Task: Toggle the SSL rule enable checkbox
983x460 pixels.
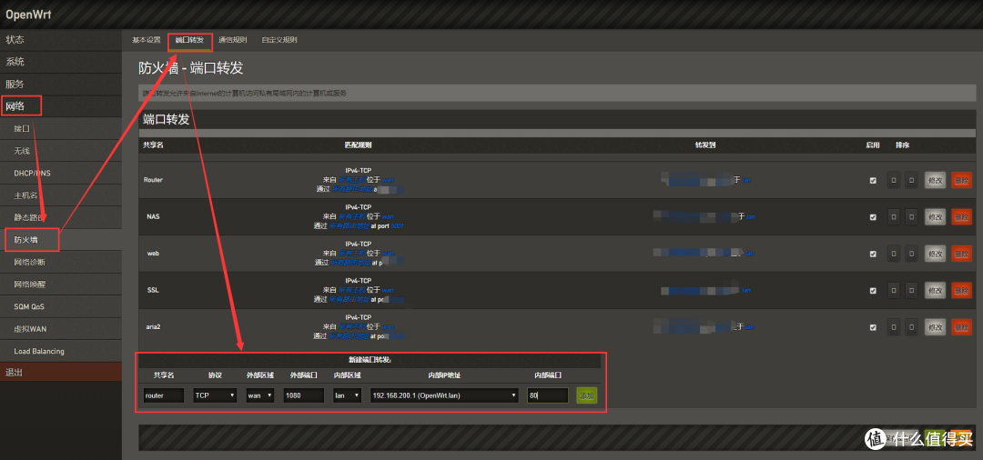Action: (873, 290)
